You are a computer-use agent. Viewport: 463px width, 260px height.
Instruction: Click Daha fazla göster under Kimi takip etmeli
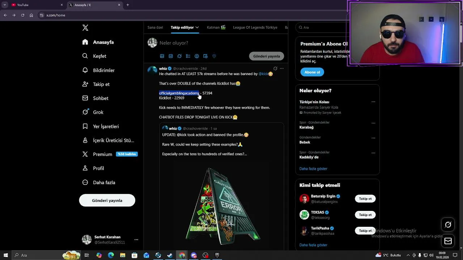point(313,245)
